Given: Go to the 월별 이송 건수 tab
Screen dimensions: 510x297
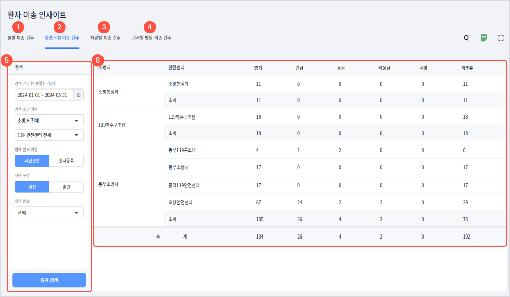Looking at the screenshot, I should coord(21,38).
